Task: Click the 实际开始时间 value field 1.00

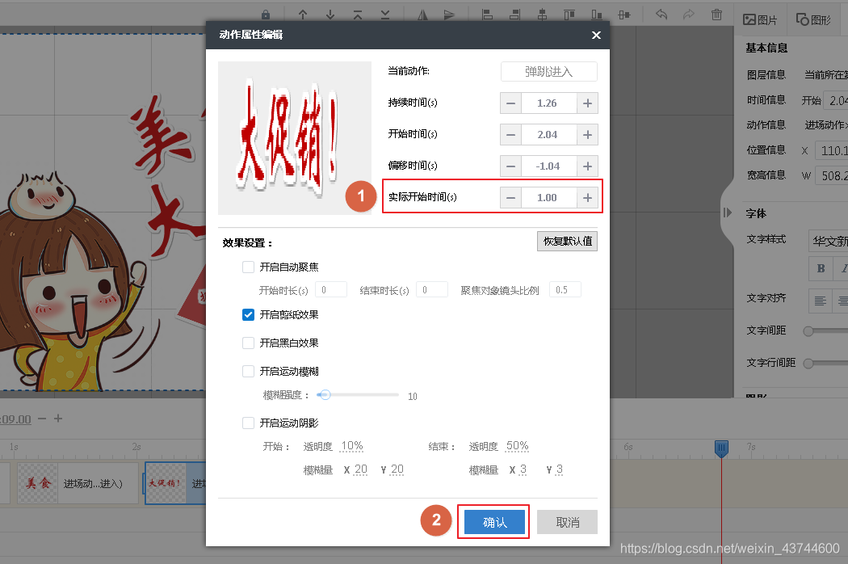Action: click(549, 198)
